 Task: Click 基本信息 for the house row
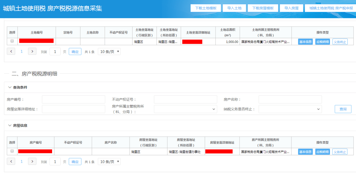[x=305, y=152]
